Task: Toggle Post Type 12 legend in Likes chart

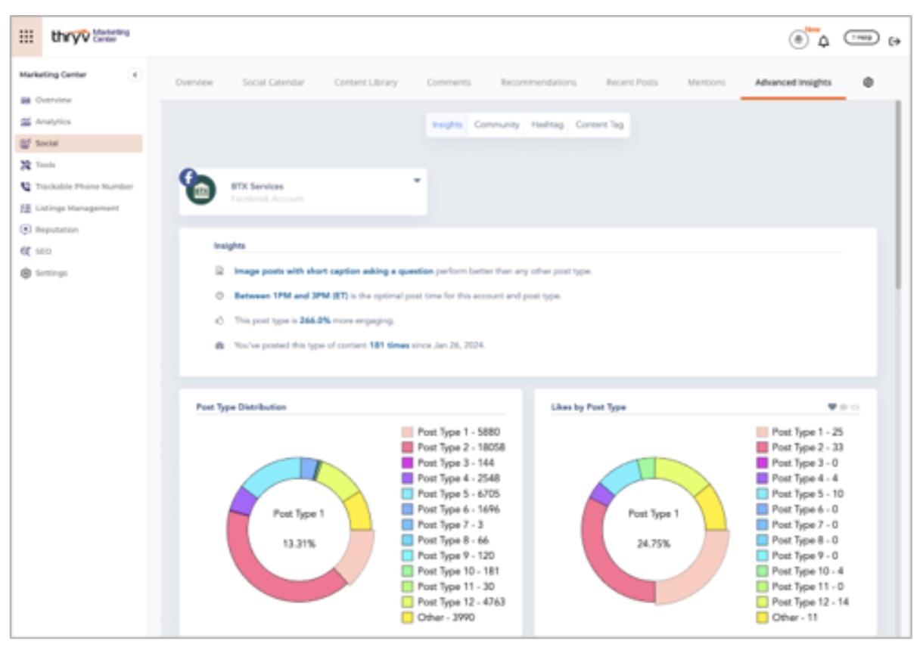Action: [808, 602]
